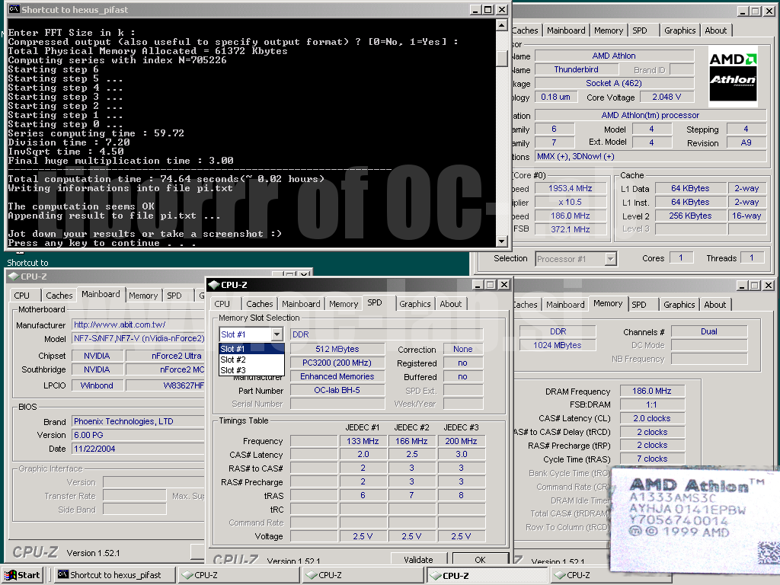Open Caches tab in the Mainboard CPU-Z window
Image resolution: width=780 pixels, height=585 pixels.
click(x=59, y=296)
